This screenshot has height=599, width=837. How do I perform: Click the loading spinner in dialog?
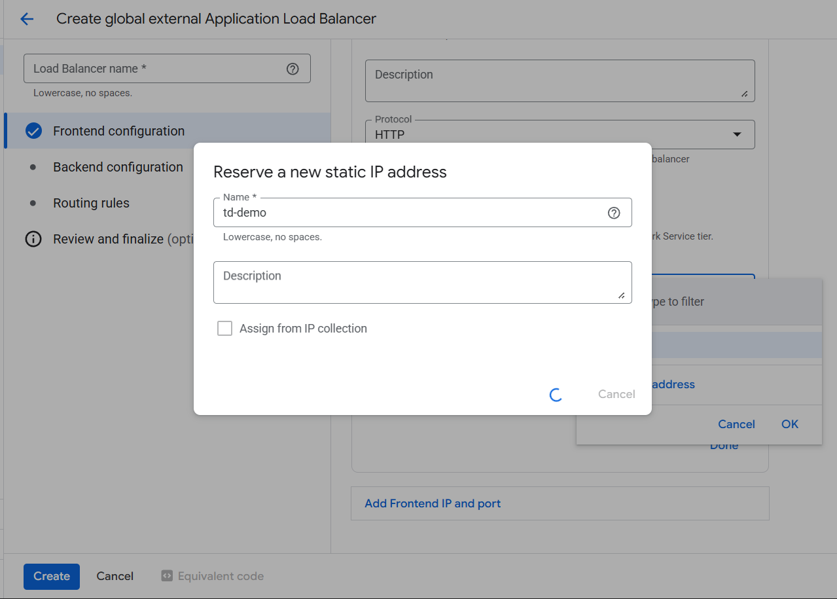coord(556,394)
